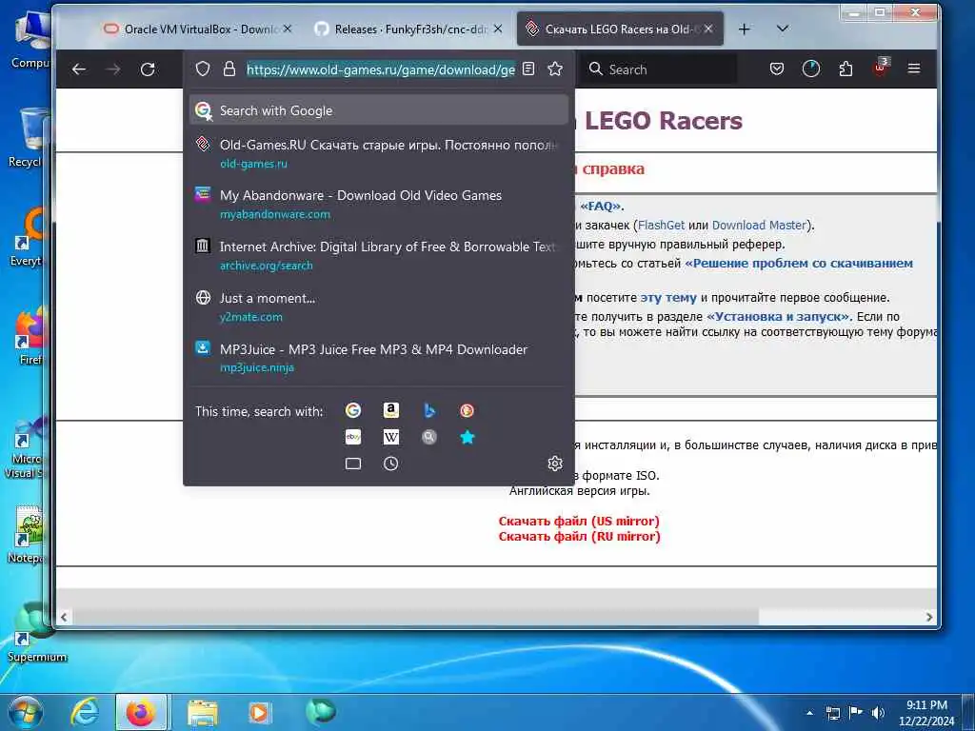This screenshot has height=731, width=975.
Task: Close the LEGO Racers tab
Action: click(708, 29)
